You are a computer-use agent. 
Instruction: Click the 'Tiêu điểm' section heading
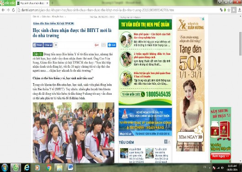pos(126,142)
